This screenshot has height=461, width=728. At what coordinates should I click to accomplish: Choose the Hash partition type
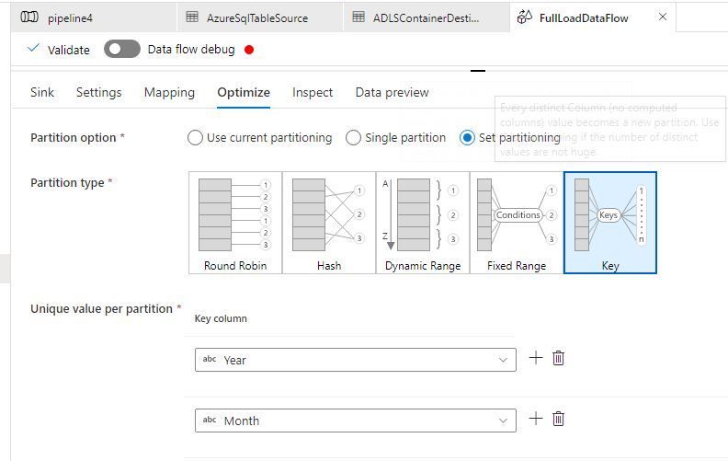click(329, 223)
